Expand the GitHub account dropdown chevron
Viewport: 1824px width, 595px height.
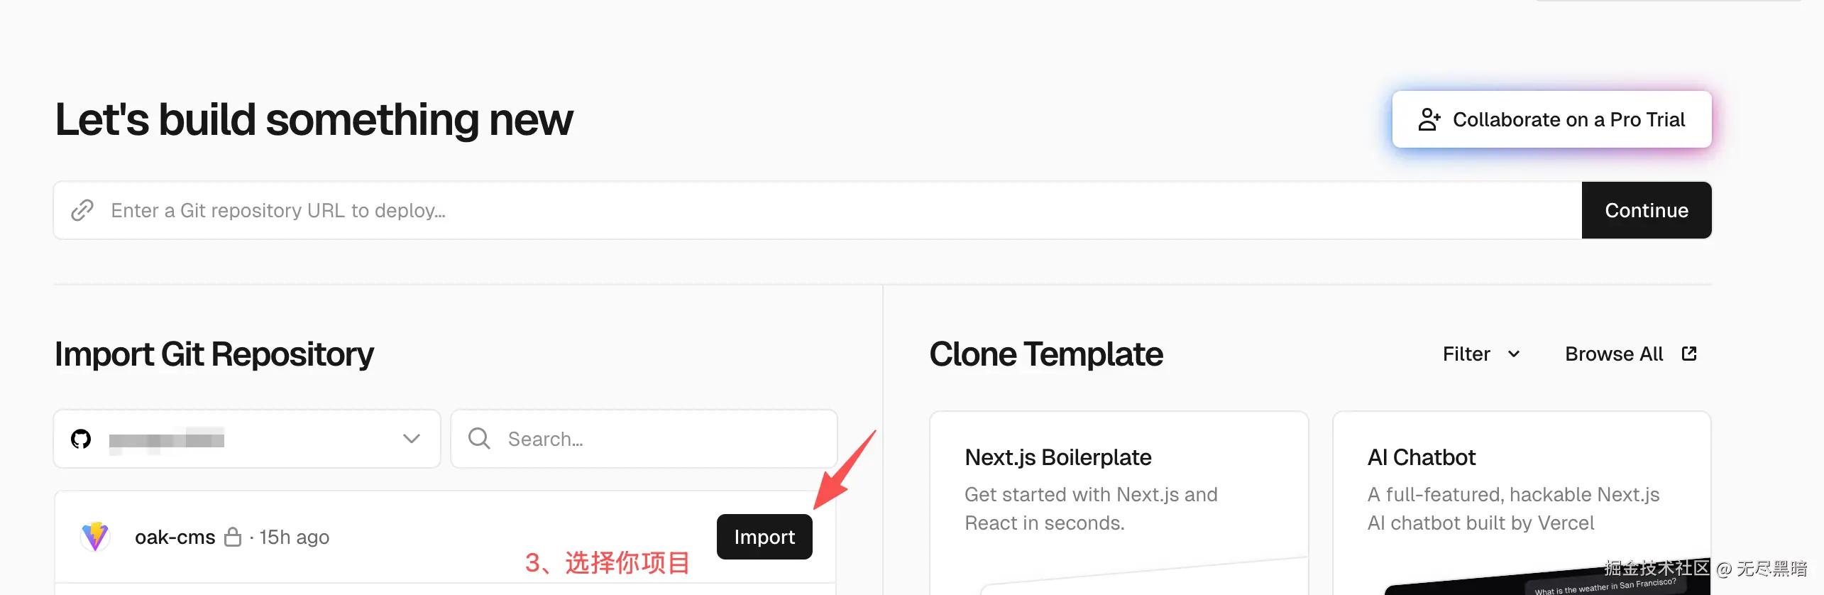[x=412, y=439]
